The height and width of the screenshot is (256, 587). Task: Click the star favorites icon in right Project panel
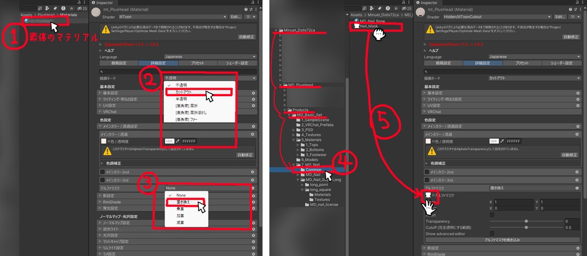397,8
